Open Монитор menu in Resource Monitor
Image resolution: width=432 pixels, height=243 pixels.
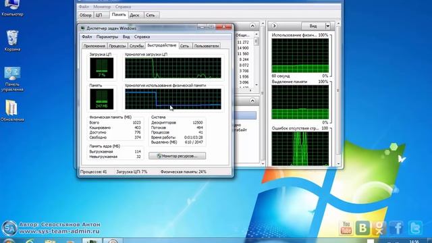[102, 7]
